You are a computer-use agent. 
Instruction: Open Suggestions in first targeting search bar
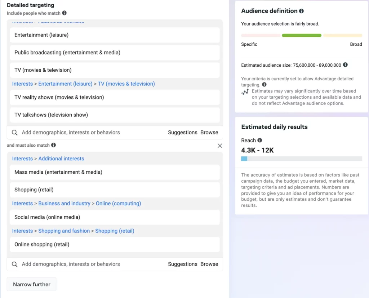(183, 132)
